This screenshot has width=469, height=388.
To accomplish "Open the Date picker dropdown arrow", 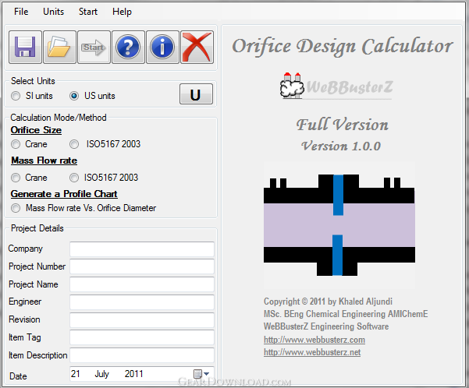I will [x=206, y=374].
